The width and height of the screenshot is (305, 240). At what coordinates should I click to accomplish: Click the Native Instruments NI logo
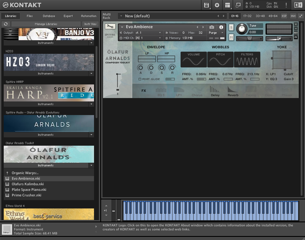click(298, 5)
